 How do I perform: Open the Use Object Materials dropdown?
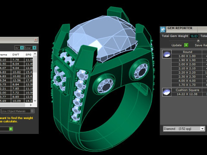coord(18,111)
